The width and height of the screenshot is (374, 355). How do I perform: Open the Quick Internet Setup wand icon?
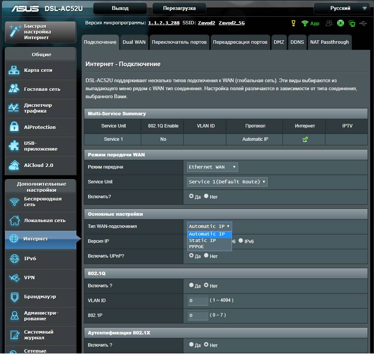click(x=15, y=32)
